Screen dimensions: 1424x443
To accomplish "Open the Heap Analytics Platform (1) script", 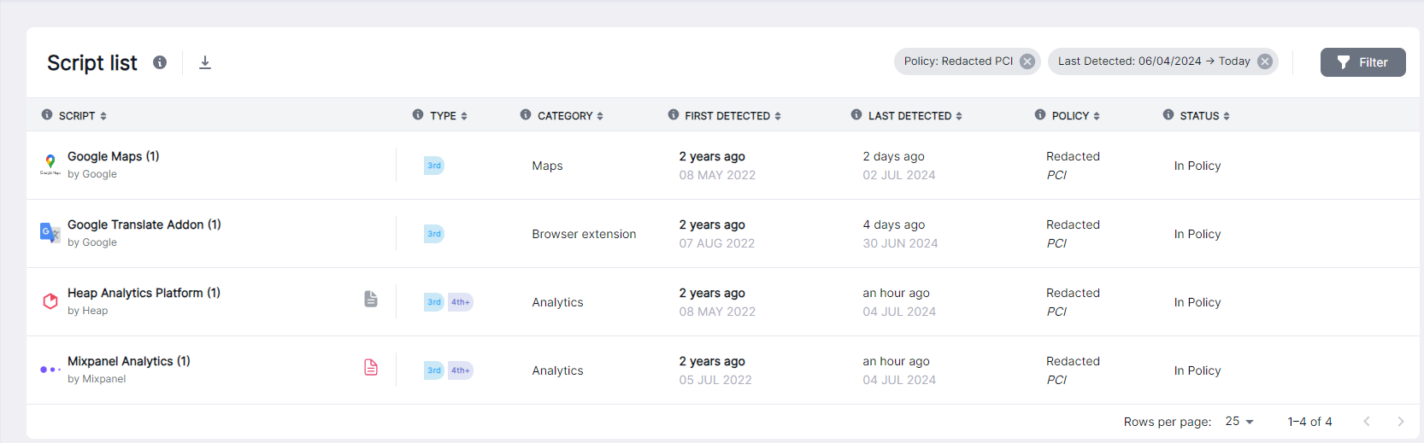I will tap(144, 293).
